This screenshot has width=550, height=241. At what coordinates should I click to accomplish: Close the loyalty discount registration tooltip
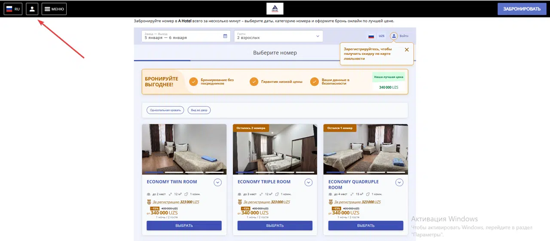tap(406, 50)
